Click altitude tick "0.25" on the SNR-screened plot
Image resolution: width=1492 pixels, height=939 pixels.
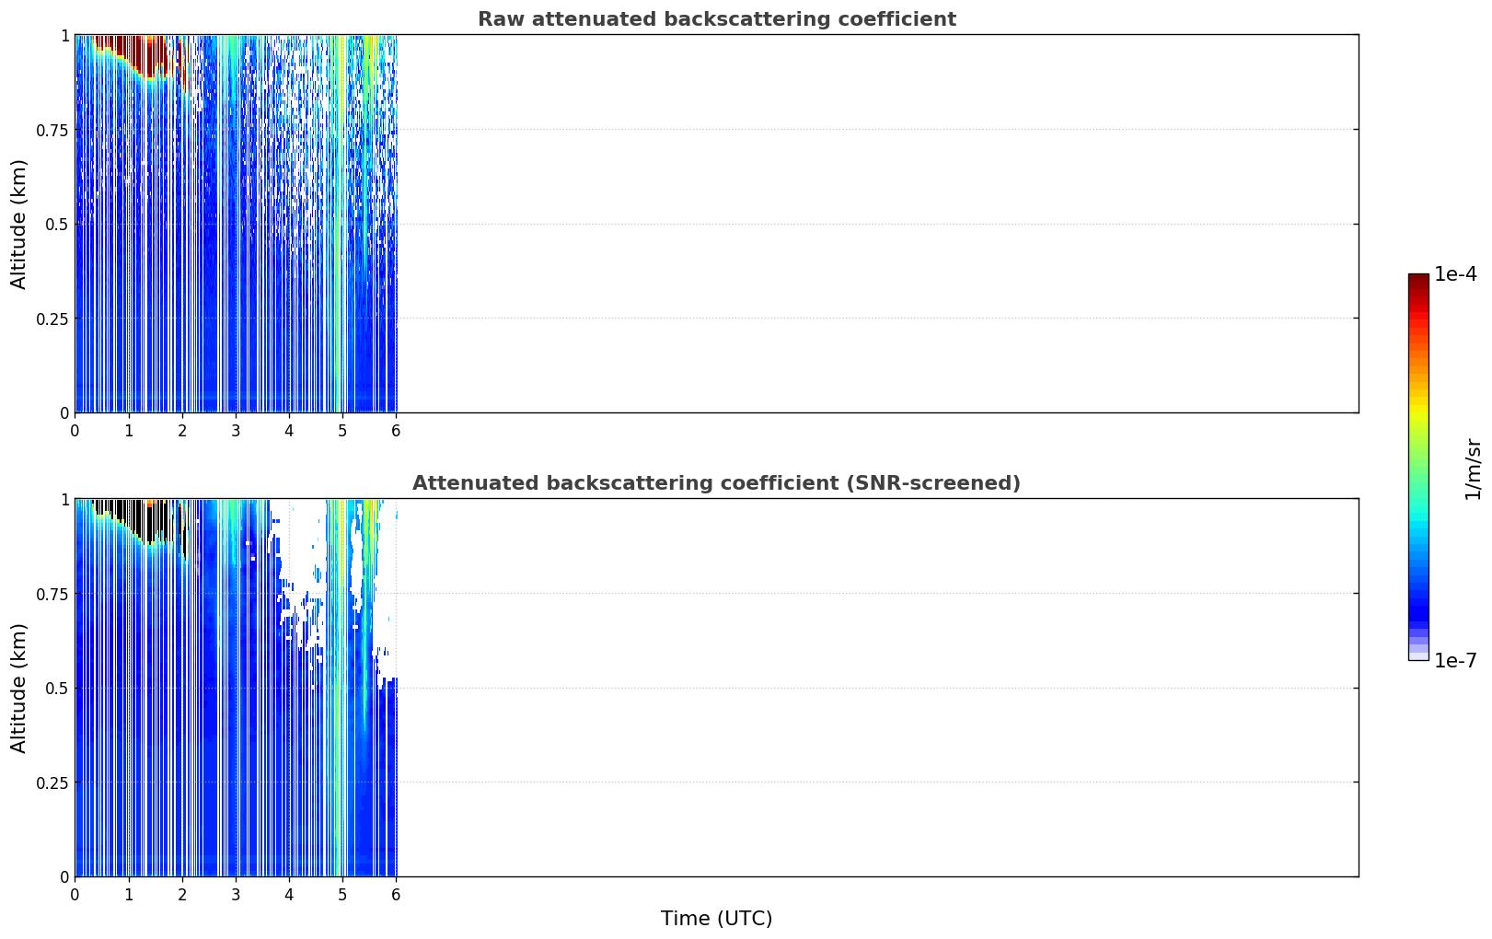(53, 782)
